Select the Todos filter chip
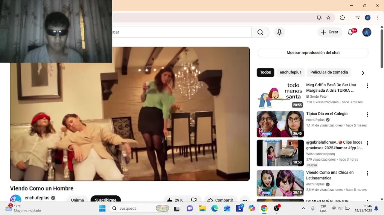Image resolution: width=384 pixels, height=215 pixels. pos(265,72)
